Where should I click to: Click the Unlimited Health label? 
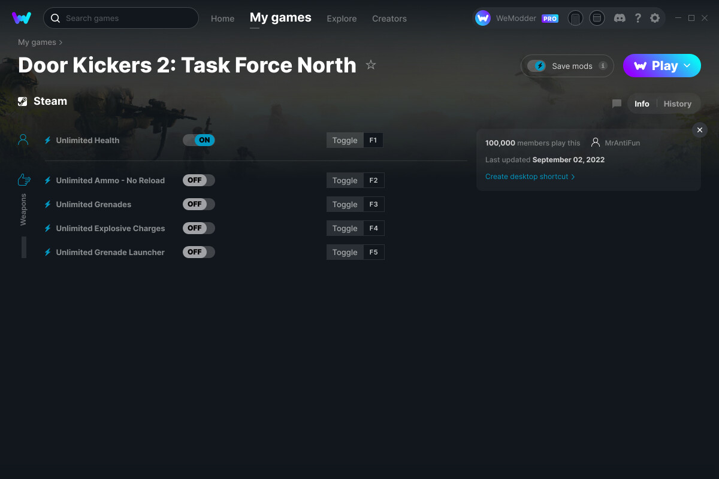(87, 140)
